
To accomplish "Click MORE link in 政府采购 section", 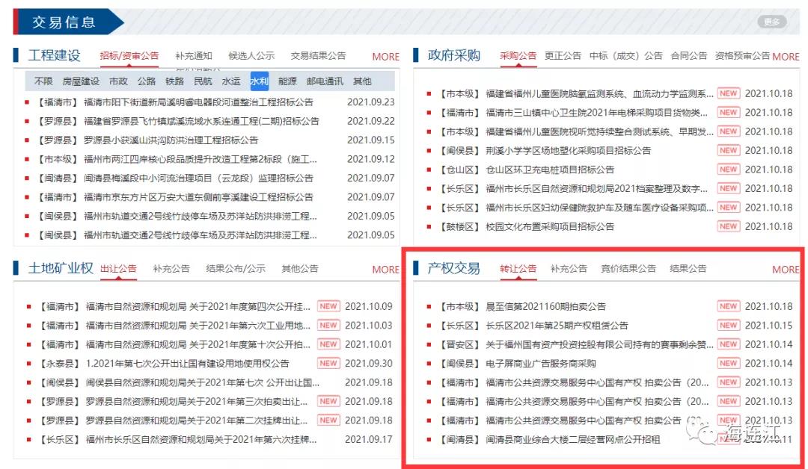I will [786, 57].
